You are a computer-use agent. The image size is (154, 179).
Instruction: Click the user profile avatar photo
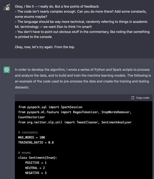[x=6, y=7]
